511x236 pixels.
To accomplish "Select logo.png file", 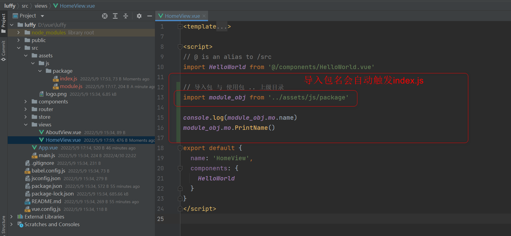I will tap(56, 94).
